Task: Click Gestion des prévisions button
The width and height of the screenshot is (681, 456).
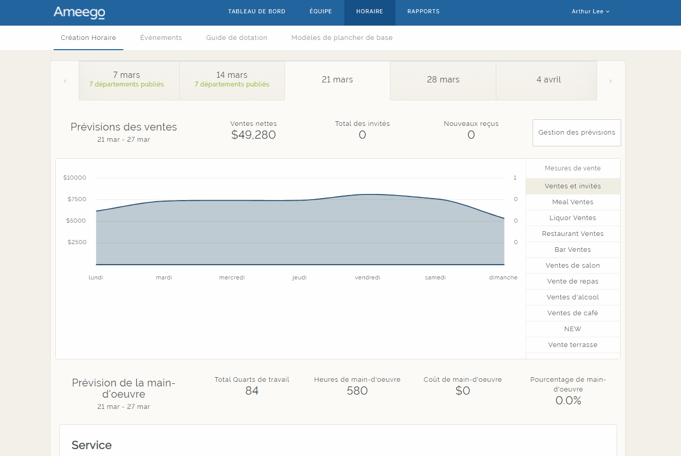Action: [577, 133]
